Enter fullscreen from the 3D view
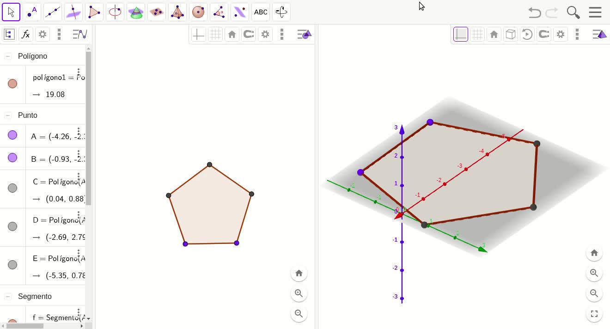Viewport: 610px width, 329px height. pyautogui.click(x=594, y=314)
